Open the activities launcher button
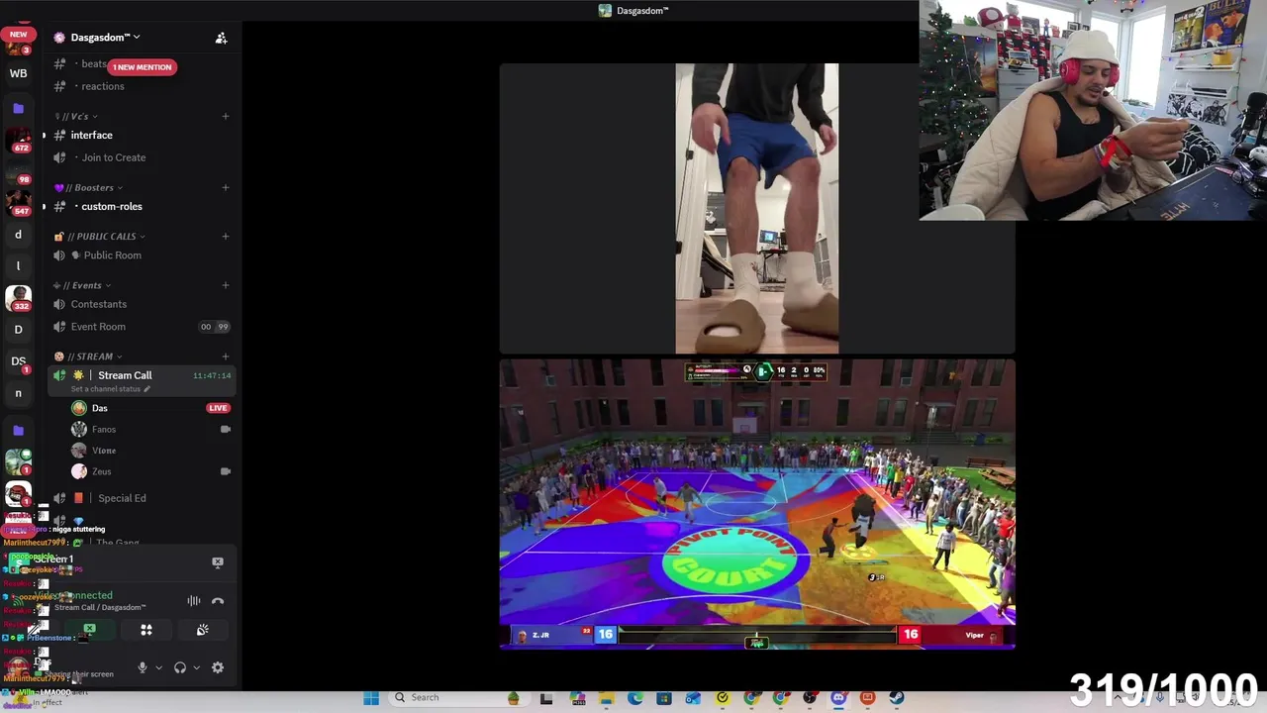 [146, 630]
